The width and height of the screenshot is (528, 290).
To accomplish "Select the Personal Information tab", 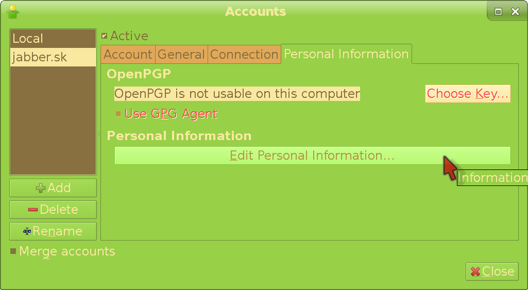I will [x=346, y=54].
